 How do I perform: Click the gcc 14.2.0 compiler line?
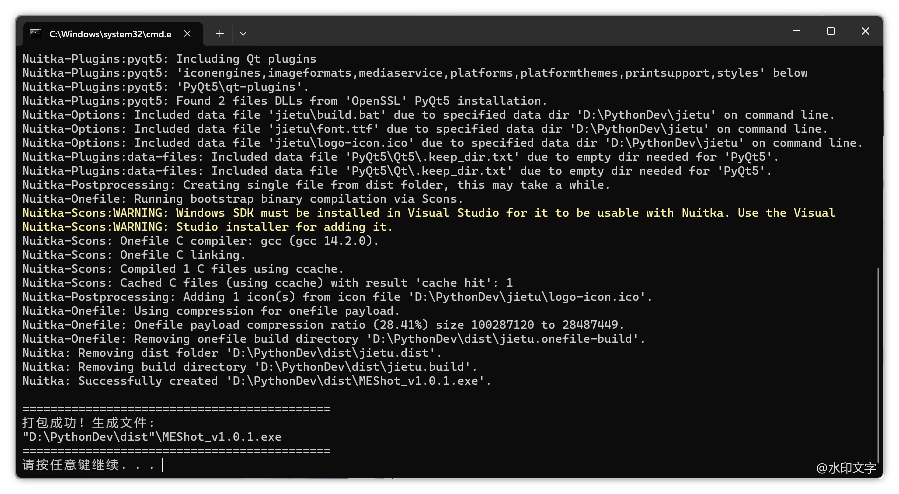tap(200, 241)
